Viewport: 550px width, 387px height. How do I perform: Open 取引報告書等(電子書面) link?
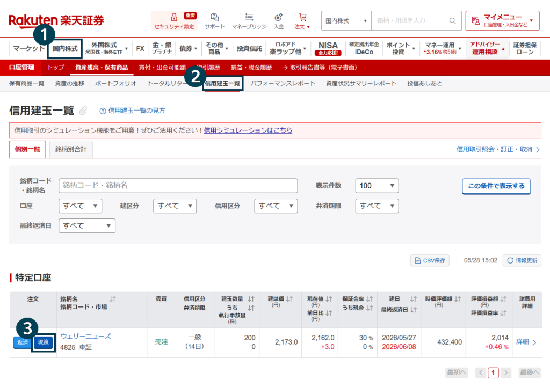(320, 68)
